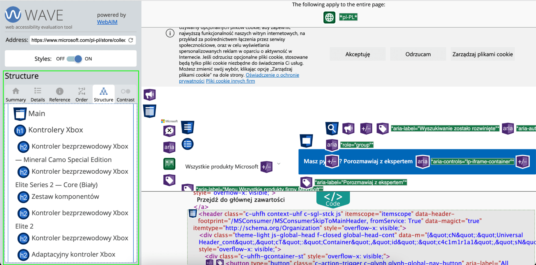Select "Zestaw komponentów" heading in Structure
Image resolution: width=536 pixels, height=265 pixels.
coord(65,197)
